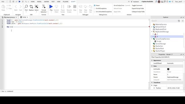This screenshot has width=185, height=104.
Task: Expand the NetworkClient tree node
Action: (152, 27)
